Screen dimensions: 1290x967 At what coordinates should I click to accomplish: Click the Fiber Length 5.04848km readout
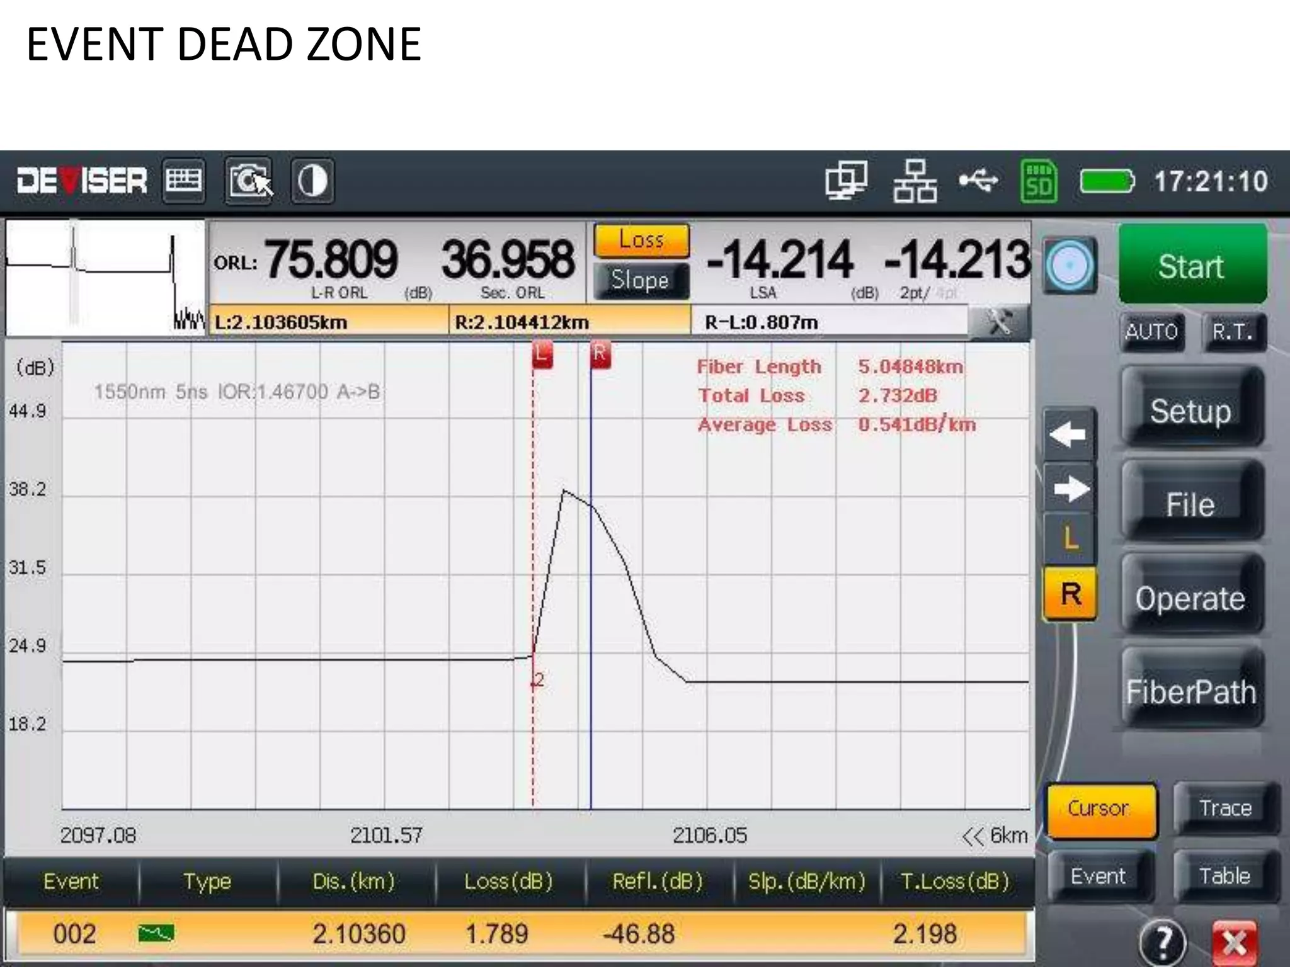[830, 366]
